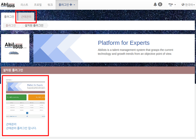196x139 pixels.
Task: Expand the 플러그인 + dropdown menu
Action: tap(67, 5)
